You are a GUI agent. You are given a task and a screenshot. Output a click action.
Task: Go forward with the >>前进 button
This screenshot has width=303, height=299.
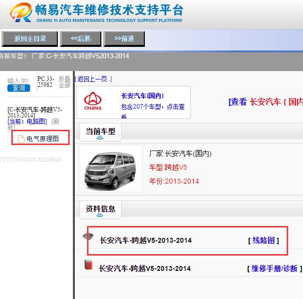124,39
